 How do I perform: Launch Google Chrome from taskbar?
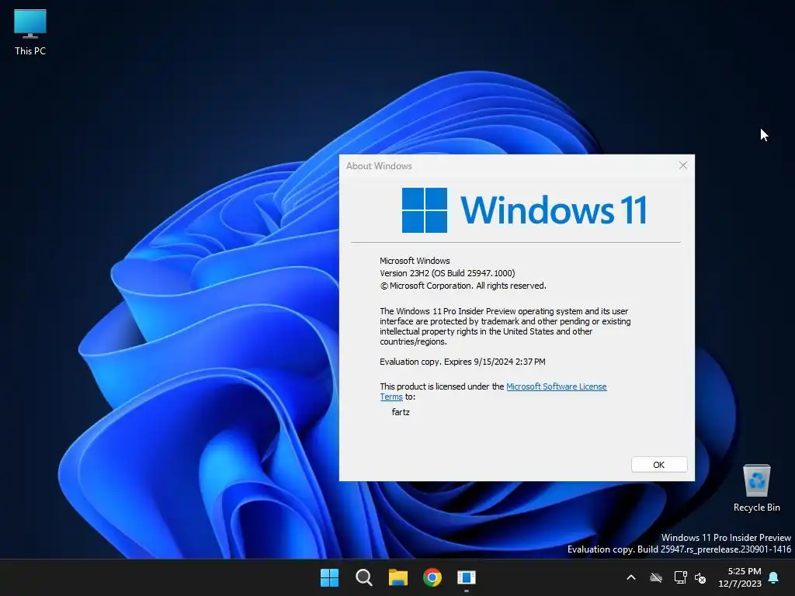click(432, 577)
